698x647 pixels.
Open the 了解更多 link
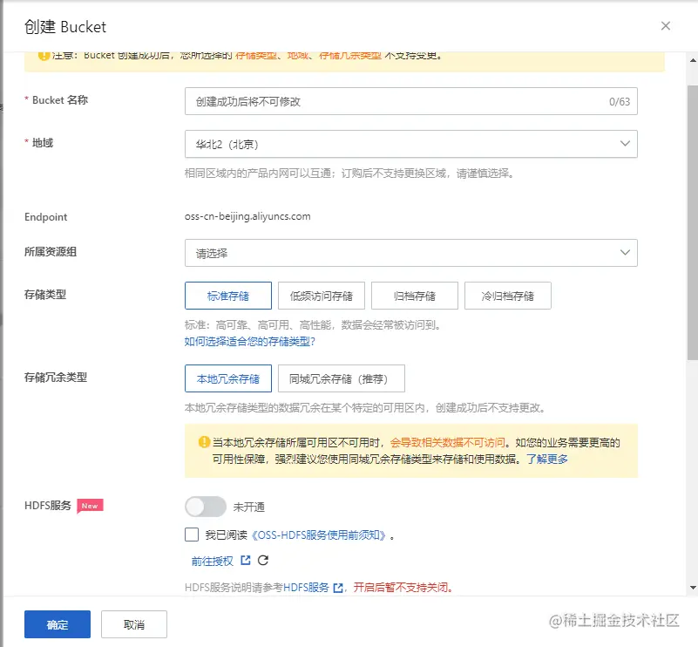point(547,459)
